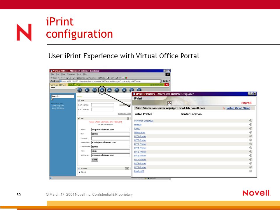This screenshot has width=280, height=210.
Task: Install the HP4500 printer
Action: (138, 125)
